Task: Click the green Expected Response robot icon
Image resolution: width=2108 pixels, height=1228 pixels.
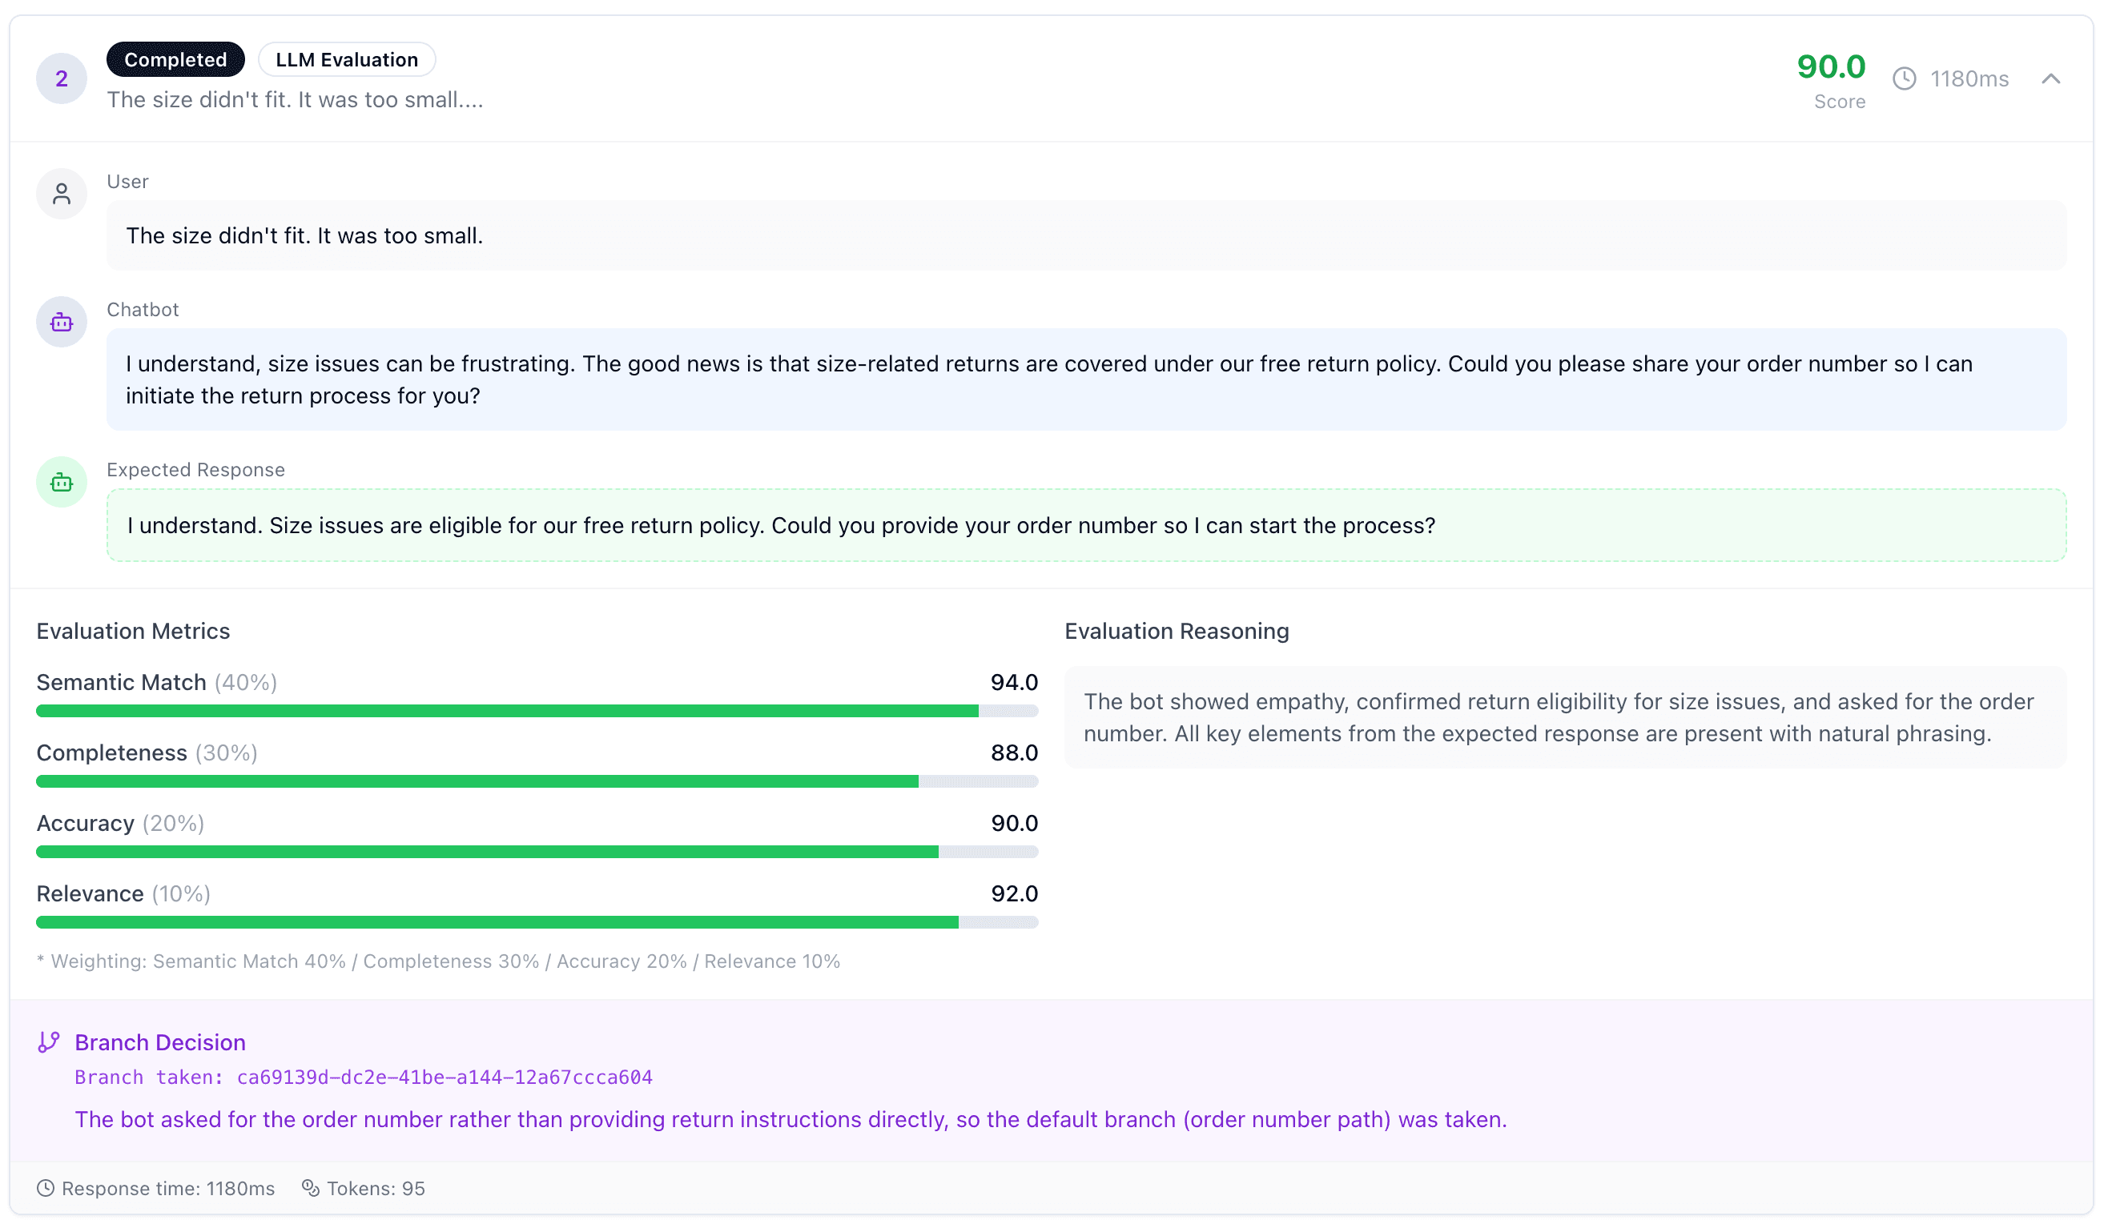Action: 61,481
